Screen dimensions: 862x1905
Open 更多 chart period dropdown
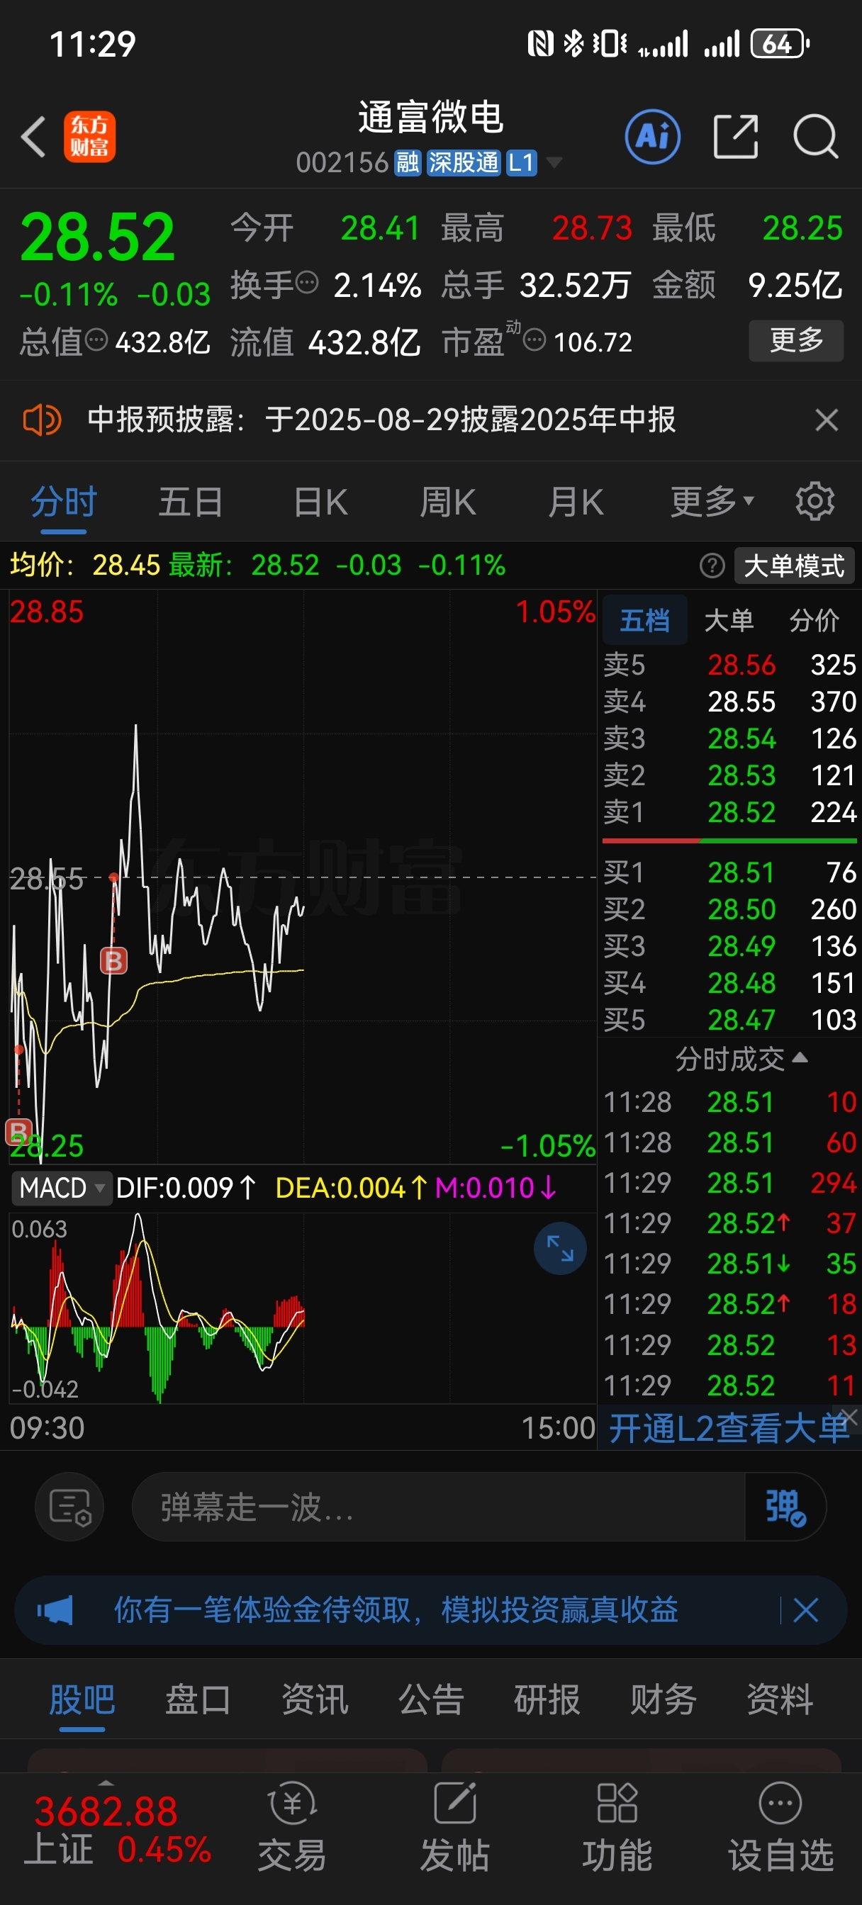pyautogui.click(x=712, y=501)
